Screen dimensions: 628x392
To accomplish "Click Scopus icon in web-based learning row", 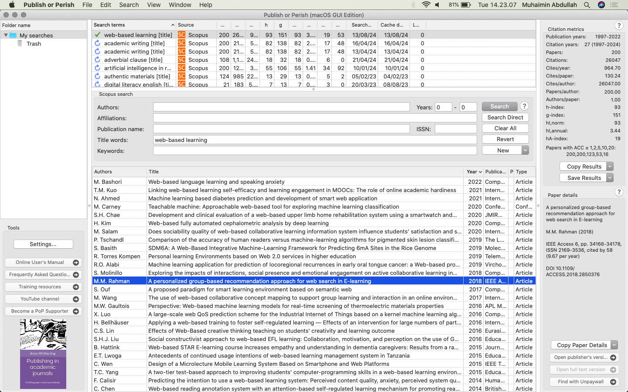I will [181, 35].
